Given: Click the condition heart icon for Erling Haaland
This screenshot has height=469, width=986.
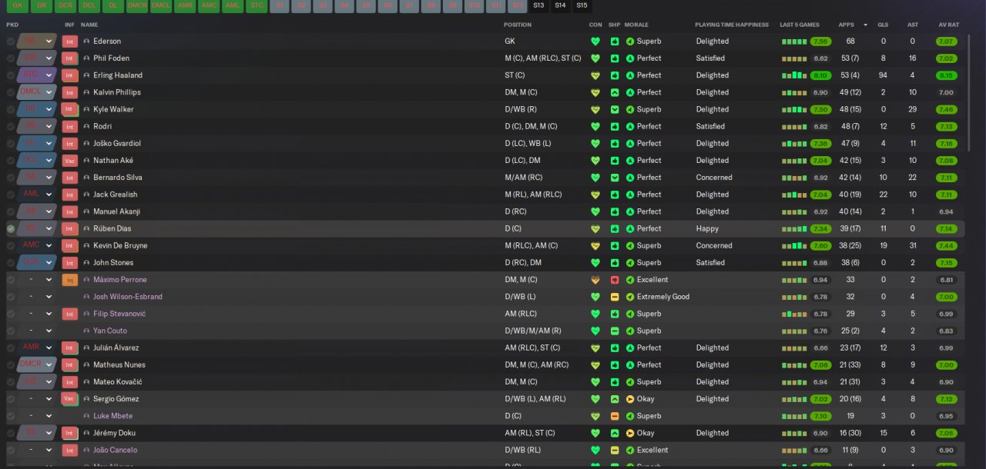Looking at the screenshot, I should [x=595, y=75].
